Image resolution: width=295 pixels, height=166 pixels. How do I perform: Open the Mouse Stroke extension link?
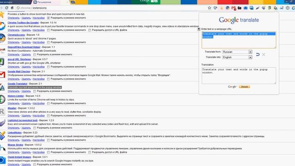(15, 145)
